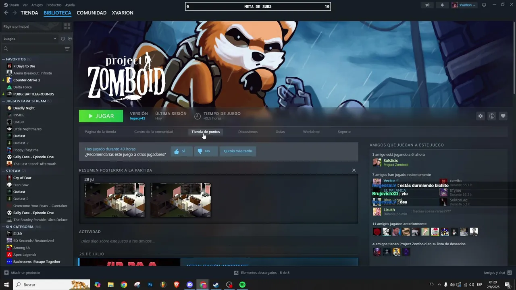Expand the Juegos library type dropdown

coord(30,39)
